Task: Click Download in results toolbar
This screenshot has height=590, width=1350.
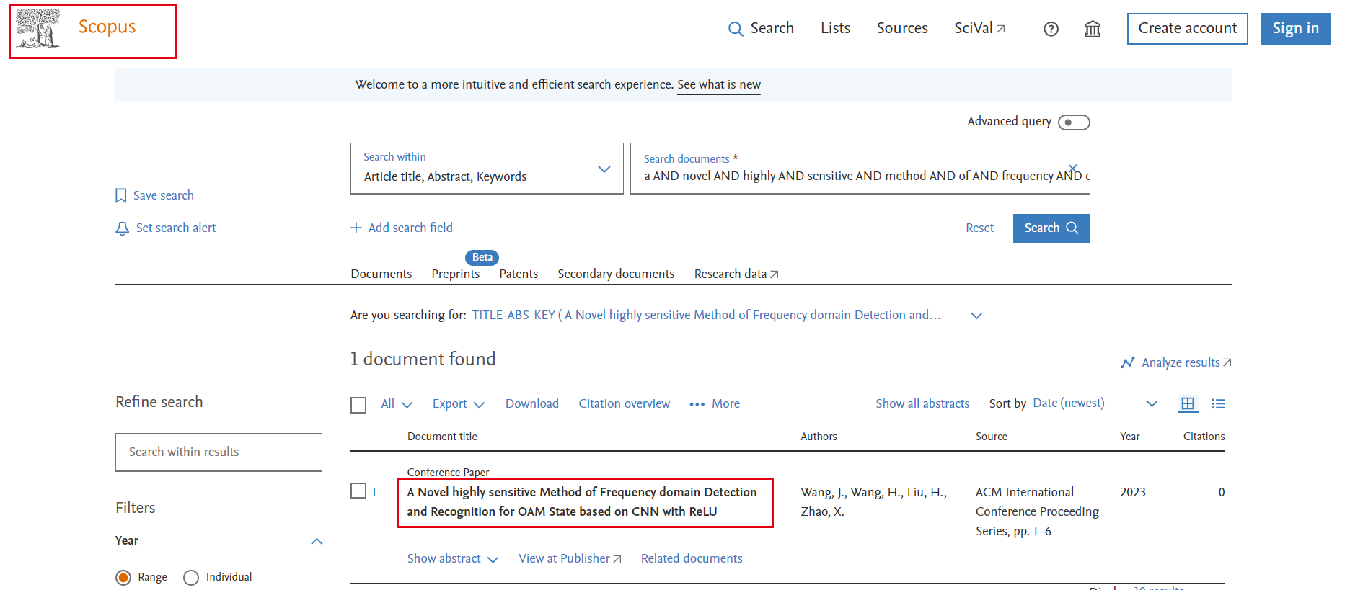Action: pyautogui.click(x=531, y=403)
